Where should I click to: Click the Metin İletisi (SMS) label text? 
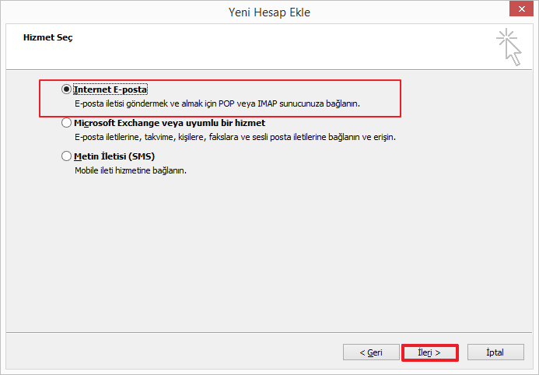click(114, 156)
